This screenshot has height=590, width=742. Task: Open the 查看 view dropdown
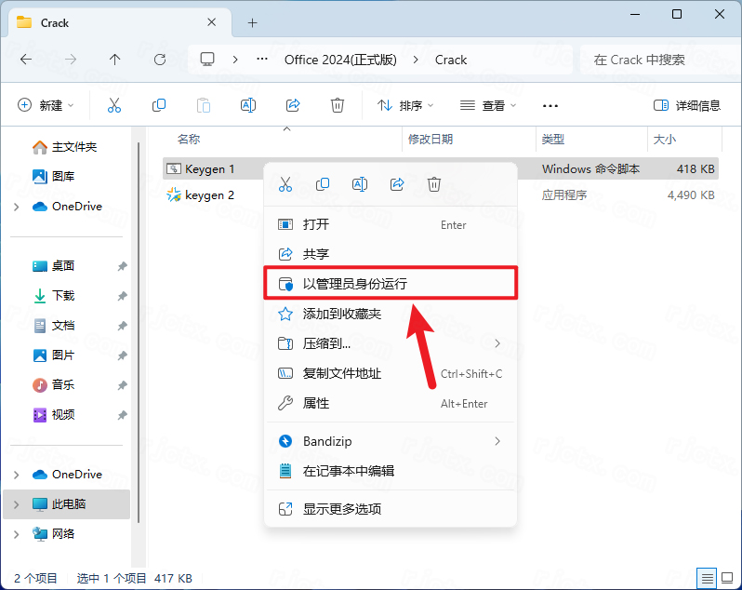(489, 105)
